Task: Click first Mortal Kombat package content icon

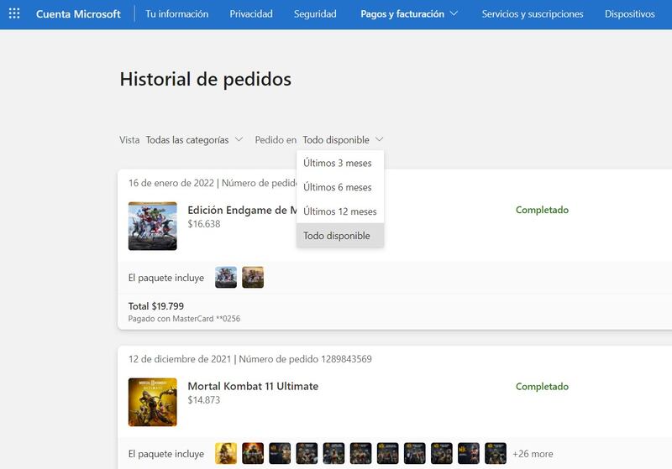Action: pos(226,454)
